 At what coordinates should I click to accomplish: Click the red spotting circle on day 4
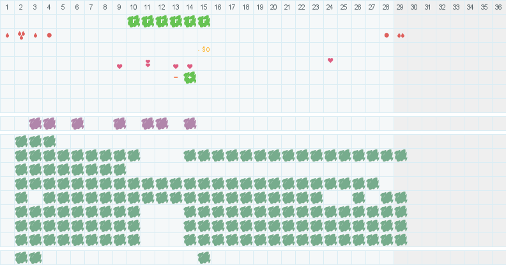(49, 35)
